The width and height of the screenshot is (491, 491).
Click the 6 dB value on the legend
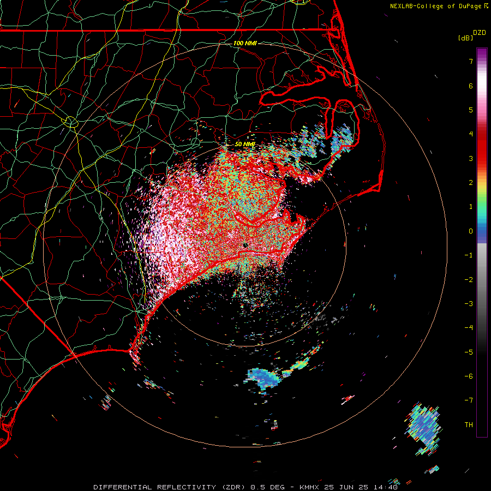(471, 86)
